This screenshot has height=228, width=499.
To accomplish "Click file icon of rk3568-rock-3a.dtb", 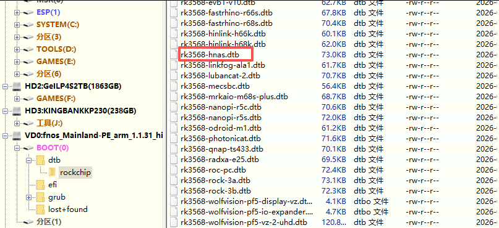I will tap(173, 181).
